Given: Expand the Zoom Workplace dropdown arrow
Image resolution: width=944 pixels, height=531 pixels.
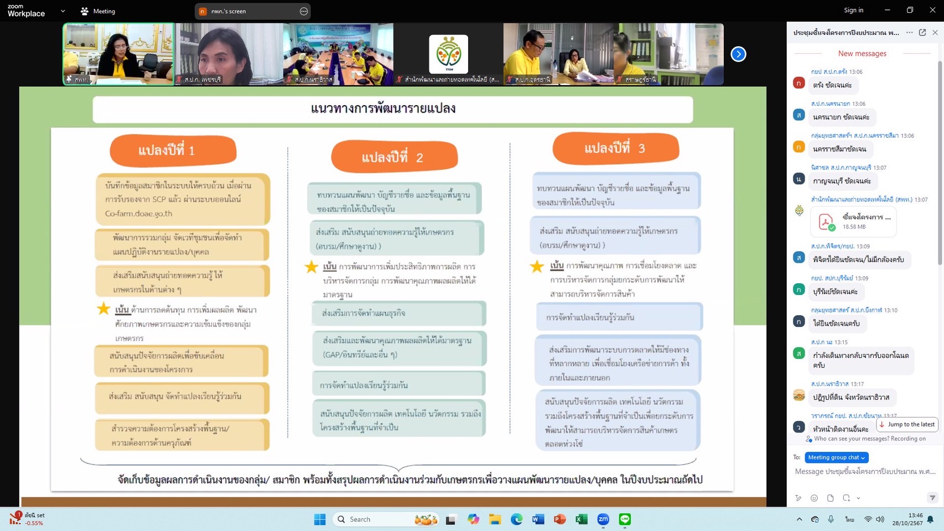Looking at the screenshot, I should click(x=63, y=11).
